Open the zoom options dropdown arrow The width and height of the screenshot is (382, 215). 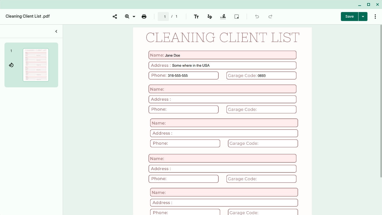tap(134, 17)
